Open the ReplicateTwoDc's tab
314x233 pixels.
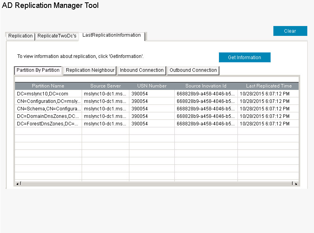[x=57, y=36]
